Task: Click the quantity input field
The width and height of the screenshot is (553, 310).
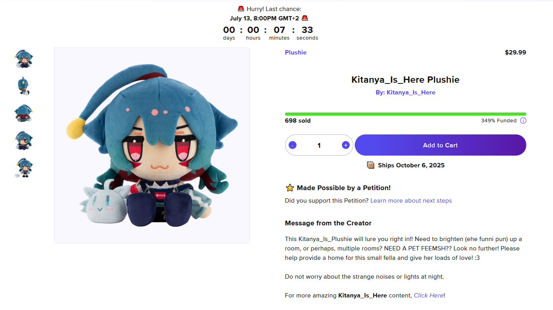Action: [x=319, y=145]
